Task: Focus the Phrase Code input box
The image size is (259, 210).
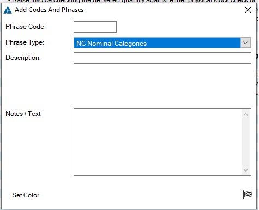Action: tap(95, 27)
